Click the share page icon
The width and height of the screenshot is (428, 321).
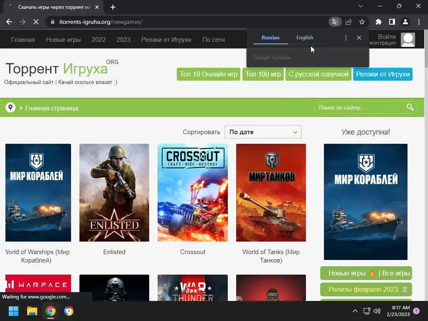(x=349, y=22)
